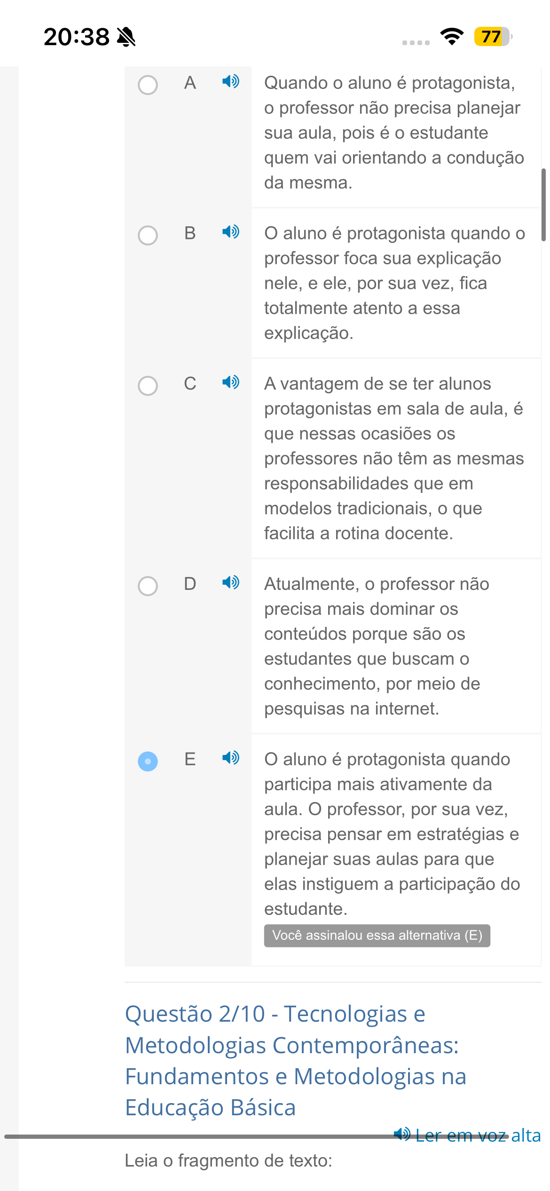Click alternative E answer text
The image size is (550, 1191).
coord(392,834)
